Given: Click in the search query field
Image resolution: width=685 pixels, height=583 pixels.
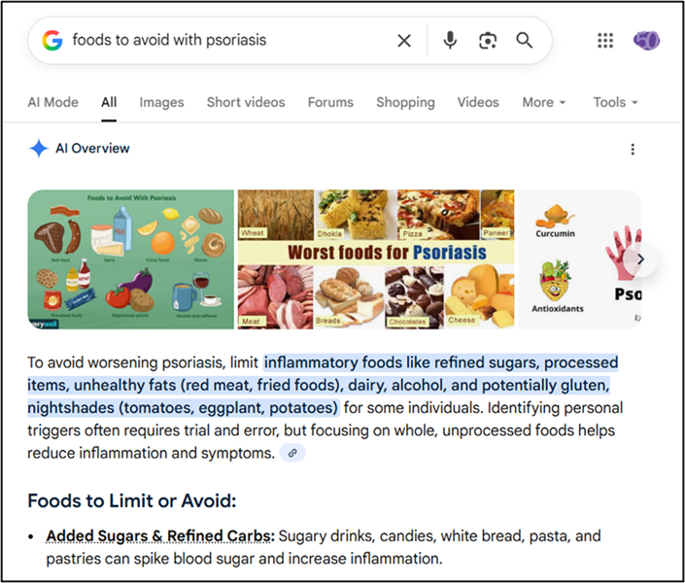Looking at the screenshot, I should 223,40.
